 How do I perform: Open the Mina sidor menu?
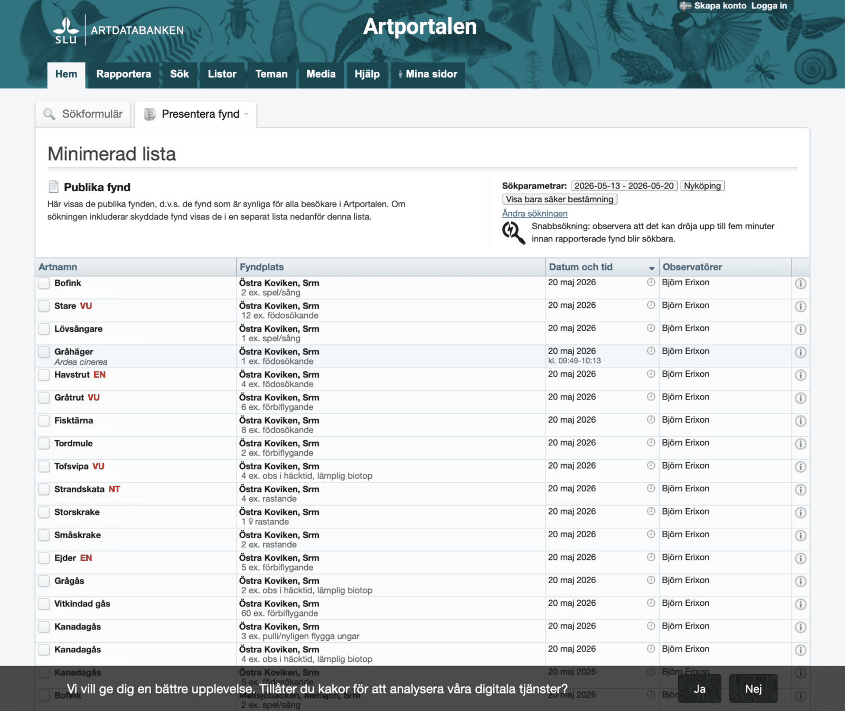[428, 74]
